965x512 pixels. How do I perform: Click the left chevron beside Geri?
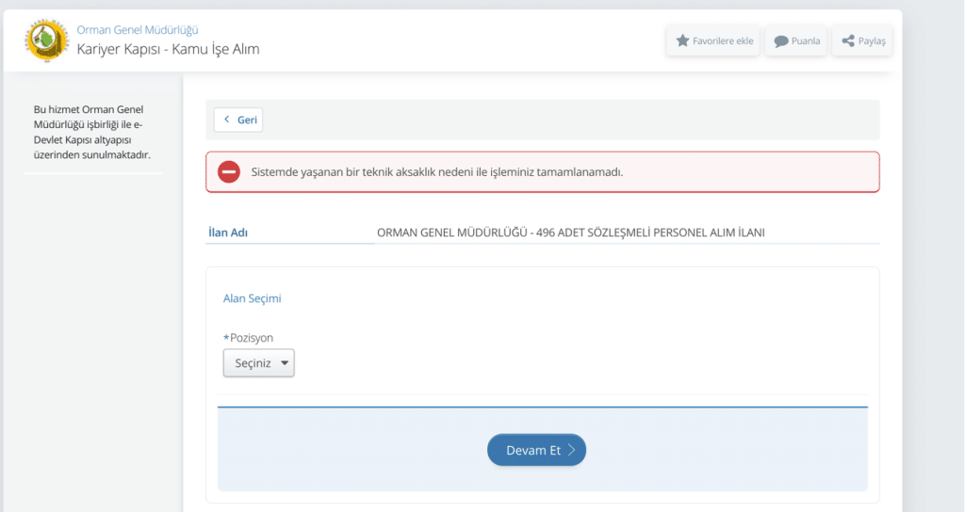(227, 120)
